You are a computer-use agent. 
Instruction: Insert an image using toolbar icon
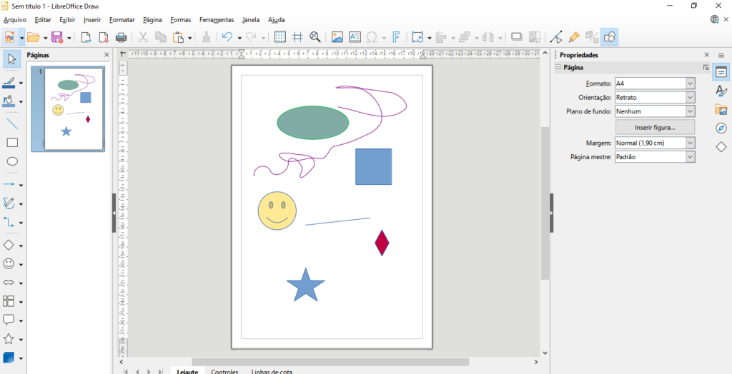click(337, 37)
